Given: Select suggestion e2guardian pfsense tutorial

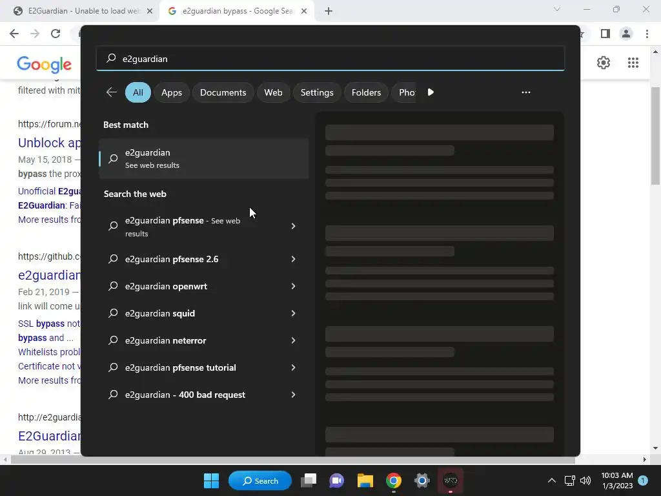Looking at the screenshot, I should tap(204, 367).
